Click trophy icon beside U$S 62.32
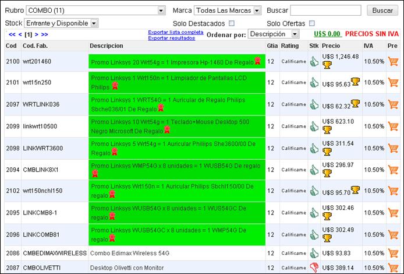This screenshot has height=274, width=404. point(355,103)
